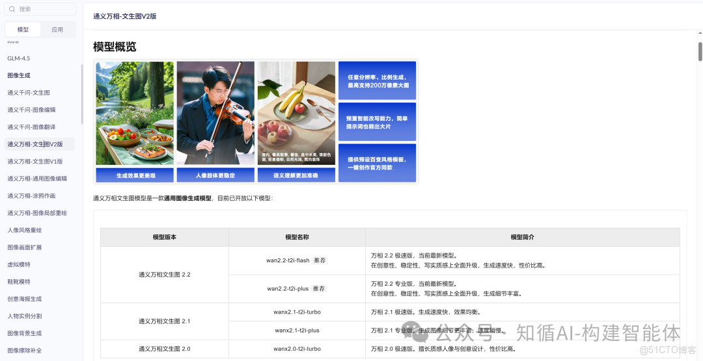The width and height of the screenshot is (703, 361).
Task: Click the wan2.2-t2i-plus model name
Action: pos(288,288)
